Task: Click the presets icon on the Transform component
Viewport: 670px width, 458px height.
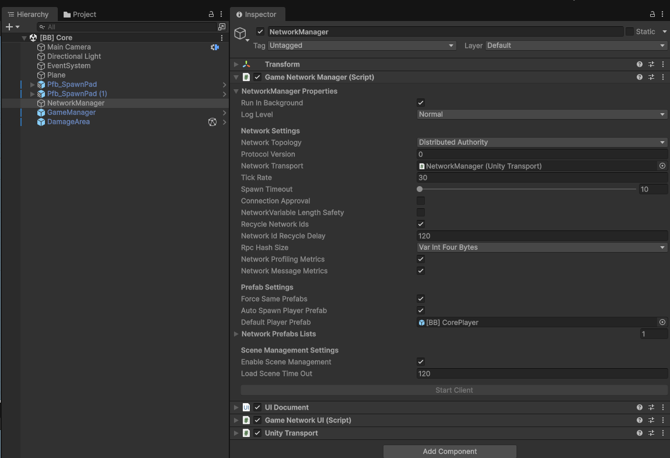Action: (x=651, y=64)
